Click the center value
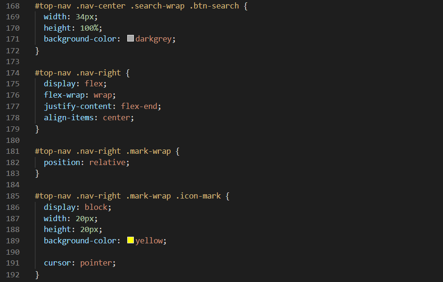 point(116,117)
